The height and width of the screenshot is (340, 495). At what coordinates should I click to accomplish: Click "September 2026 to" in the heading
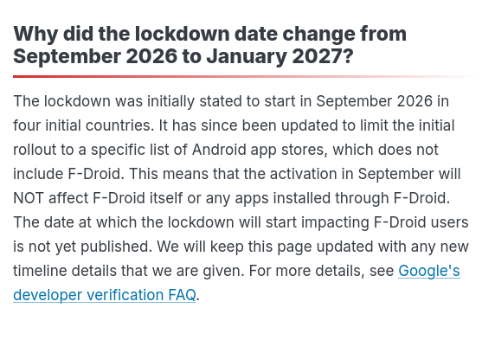pyautogui.click(x=107, y=56)
